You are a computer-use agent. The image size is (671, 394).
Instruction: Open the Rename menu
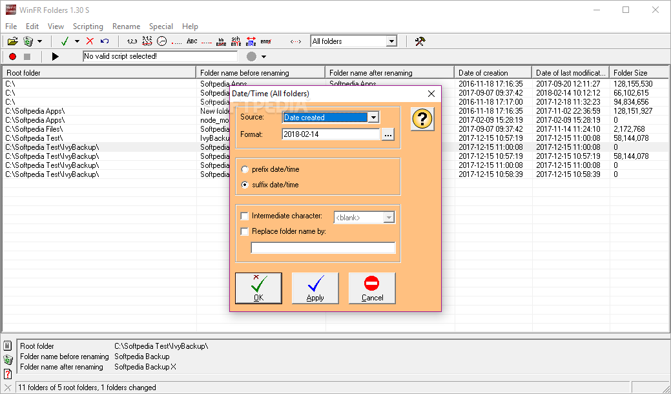tap(126, 26)
